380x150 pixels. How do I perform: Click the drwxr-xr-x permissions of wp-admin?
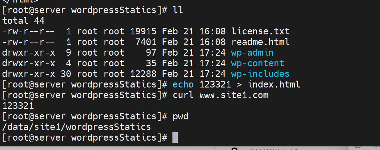29,52
